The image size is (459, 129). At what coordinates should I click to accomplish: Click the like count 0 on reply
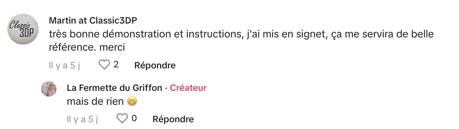coord(134,118)
